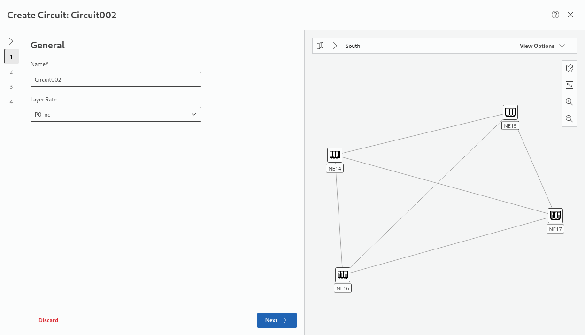Jump to wizard step 3
Viewport: 585px width, 335px height.
[x=11, y=87]
